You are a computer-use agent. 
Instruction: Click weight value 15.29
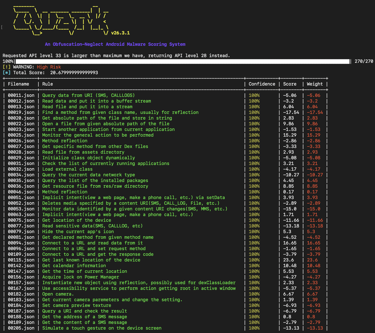pos(313,135)
